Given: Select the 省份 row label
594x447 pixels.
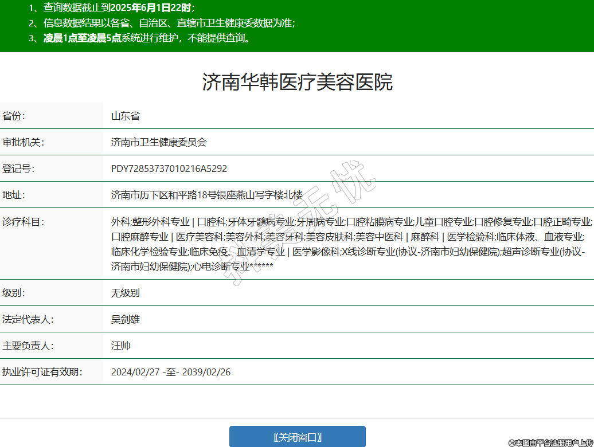Looking at the screenshot, I should pos(14,116).
